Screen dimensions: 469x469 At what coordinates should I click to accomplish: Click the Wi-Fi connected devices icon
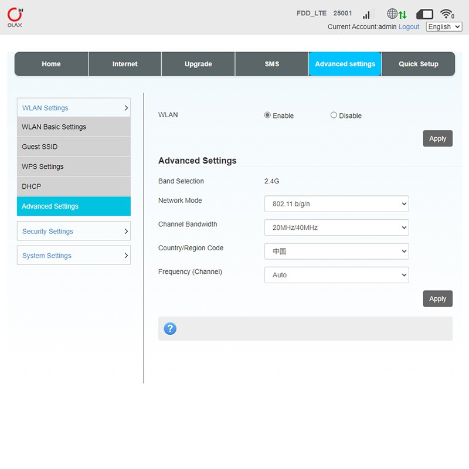point(447,14)
